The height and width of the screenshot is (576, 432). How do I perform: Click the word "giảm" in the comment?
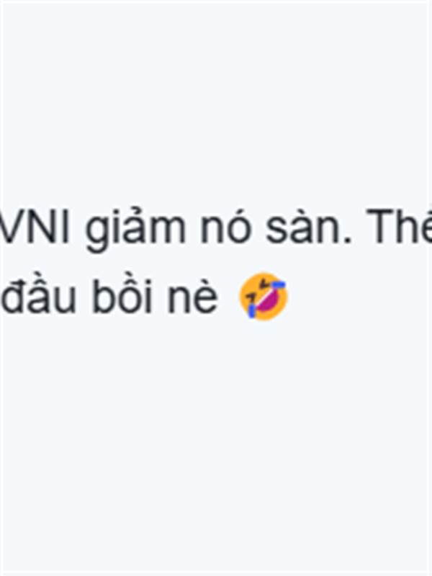(135, 228)
